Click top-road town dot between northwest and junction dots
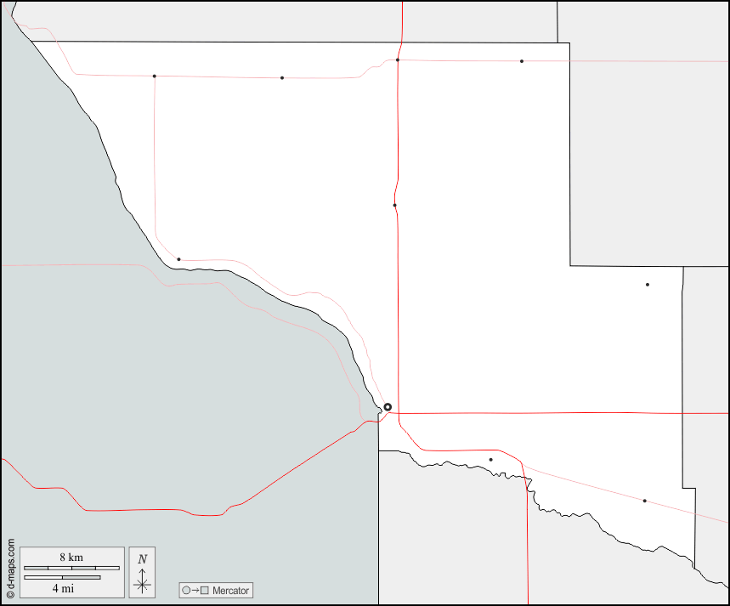The width and height of the screenshot is (730, 606). point(282,78)
